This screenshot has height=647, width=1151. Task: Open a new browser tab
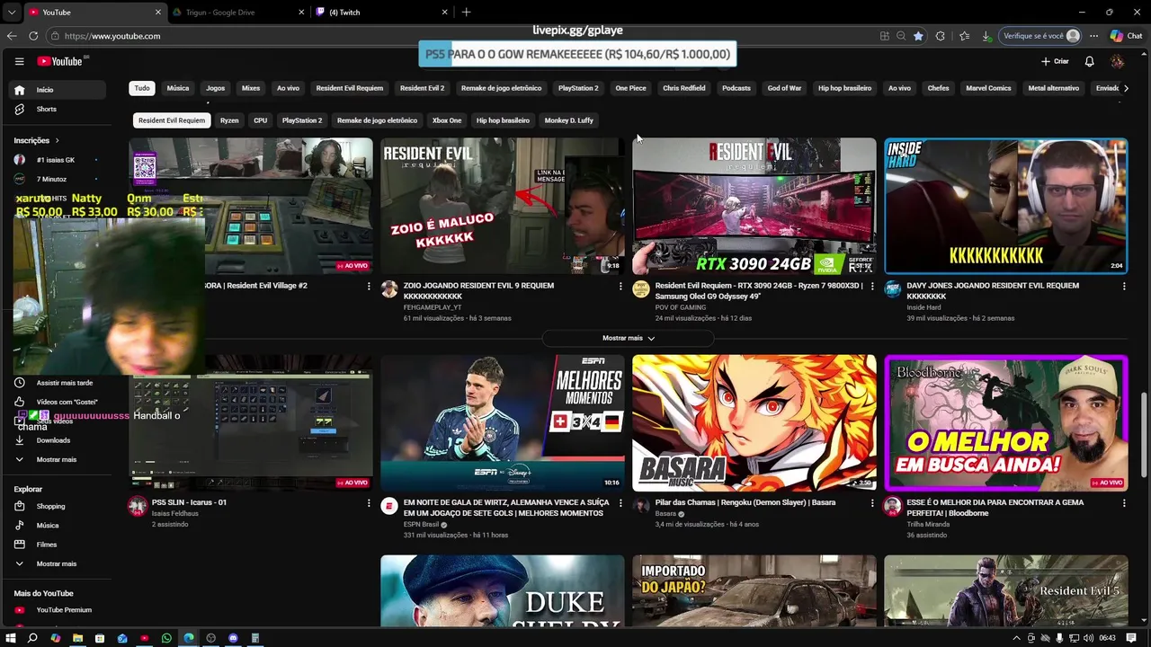pos(466,13)
